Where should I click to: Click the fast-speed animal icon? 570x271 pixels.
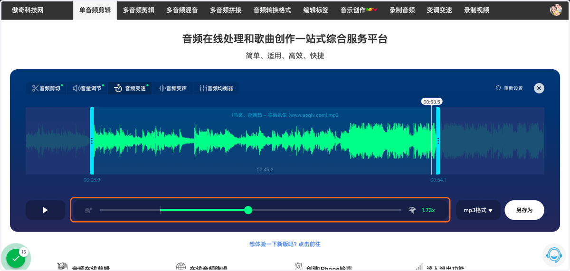pyautogui.click(x=412, y=210)
